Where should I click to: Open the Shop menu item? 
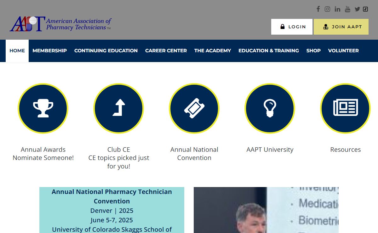point(313,51)
